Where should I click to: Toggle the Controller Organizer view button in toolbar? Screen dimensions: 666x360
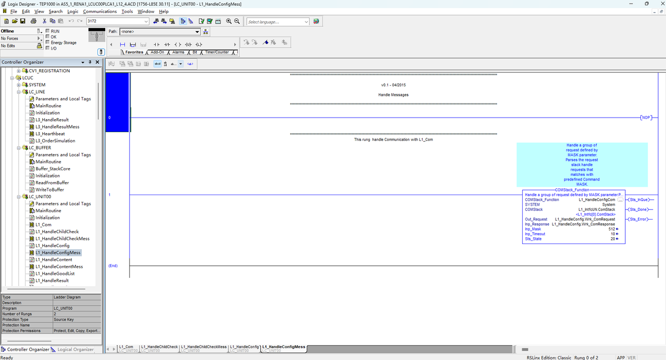coord(183,21)
